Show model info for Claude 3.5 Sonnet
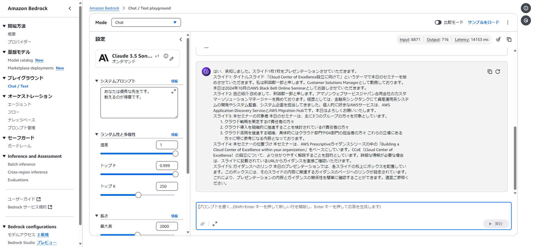This screenshot has height=247, width=534. (x=166, y=56)
